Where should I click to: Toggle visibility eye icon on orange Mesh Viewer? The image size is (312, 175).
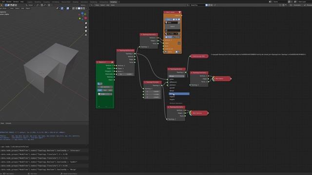174,19
